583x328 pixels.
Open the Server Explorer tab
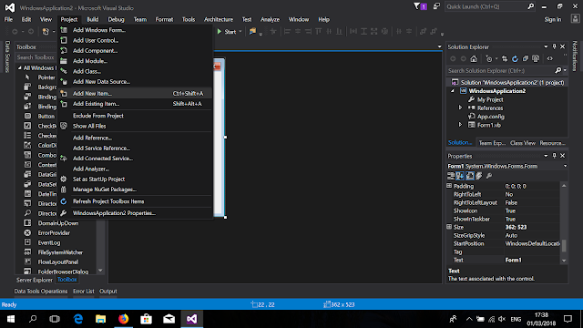click(35, 280)
